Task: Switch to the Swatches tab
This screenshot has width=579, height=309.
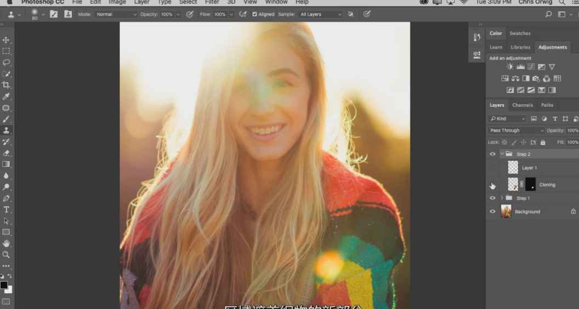Action: (520, 33)
